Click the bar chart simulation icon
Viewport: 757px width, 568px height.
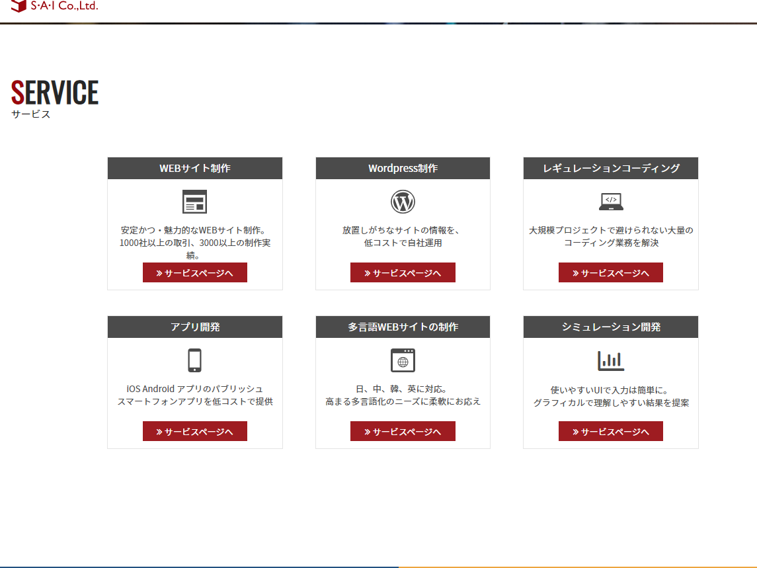pyautogui.click(x=611, y=360)
